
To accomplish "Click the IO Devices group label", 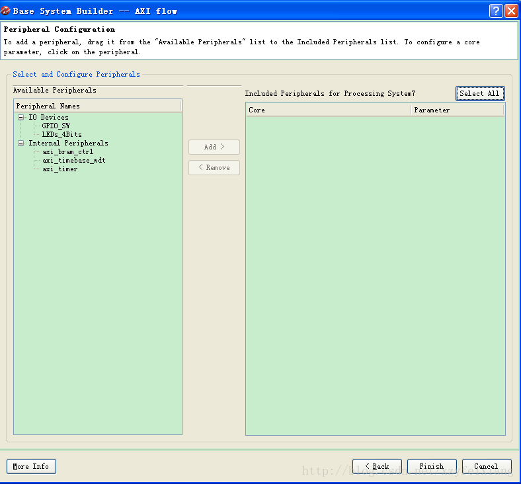I will [x=48, y=117].
